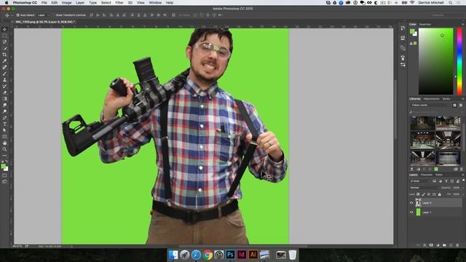Select the Eraser tool
Viewport: 466px width, 262px height.
[4, 92]
